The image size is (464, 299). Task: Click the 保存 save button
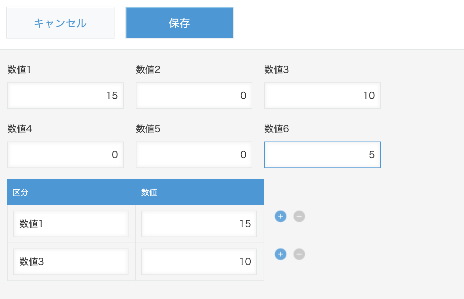coord(179,22)
